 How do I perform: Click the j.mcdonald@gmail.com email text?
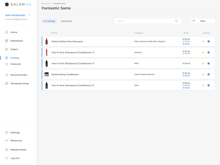pos(16,19)
